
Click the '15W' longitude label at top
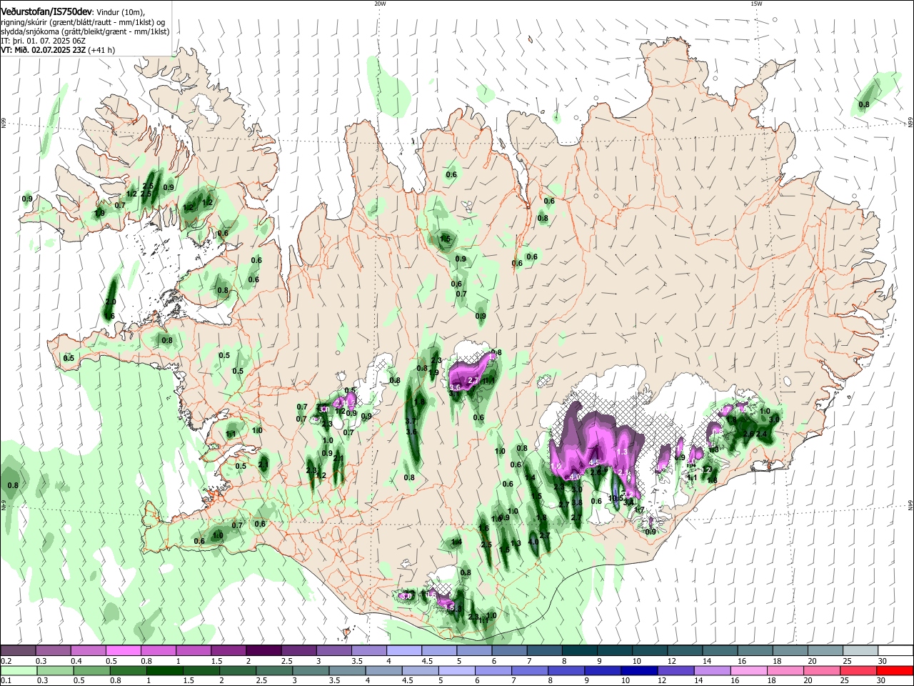(x=756, y=3)
